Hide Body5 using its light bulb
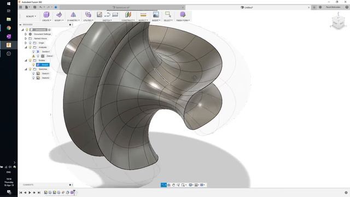The image size is (350, 197). click(33, 65)
